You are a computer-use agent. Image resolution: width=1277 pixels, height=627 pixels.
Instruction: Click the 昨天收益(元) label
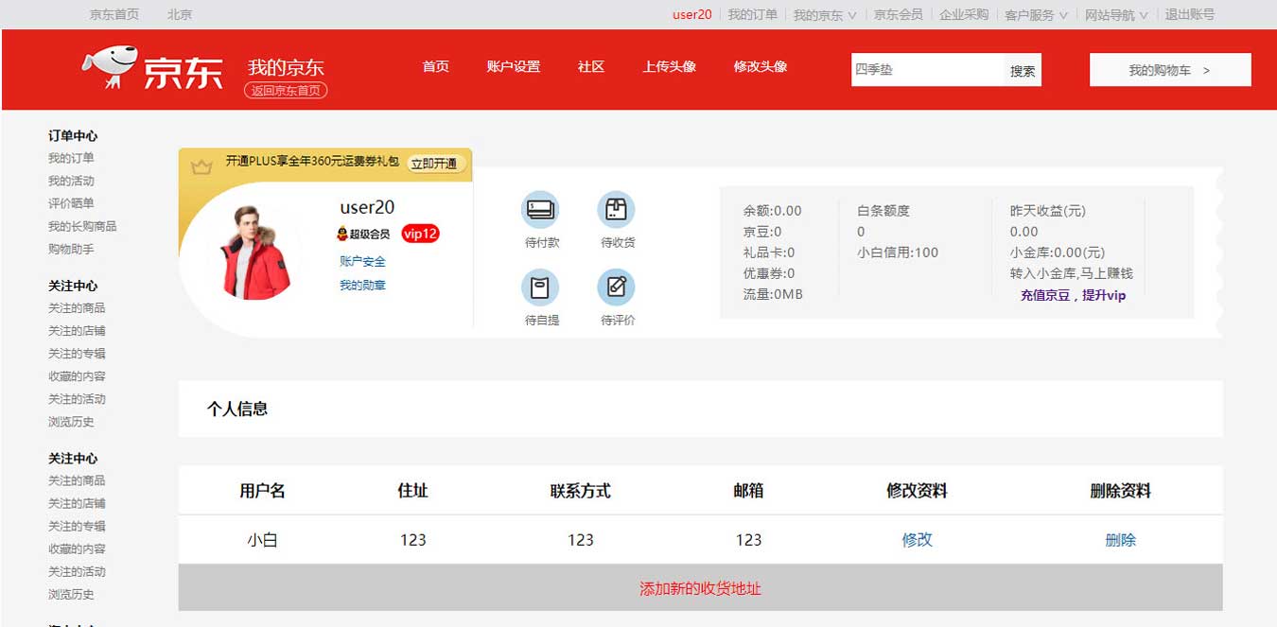point(1048,211)
